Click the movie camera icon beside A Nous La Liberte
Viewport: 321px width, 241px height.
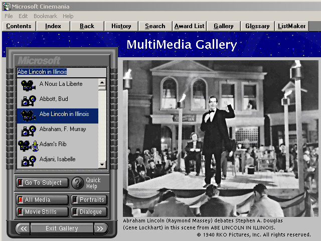click(x=28, y=85)
